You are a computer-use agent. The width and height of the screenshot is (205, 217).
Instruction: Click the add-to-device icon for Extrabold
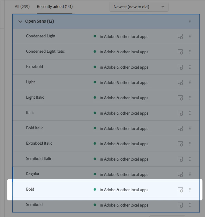tap(180, 67)
